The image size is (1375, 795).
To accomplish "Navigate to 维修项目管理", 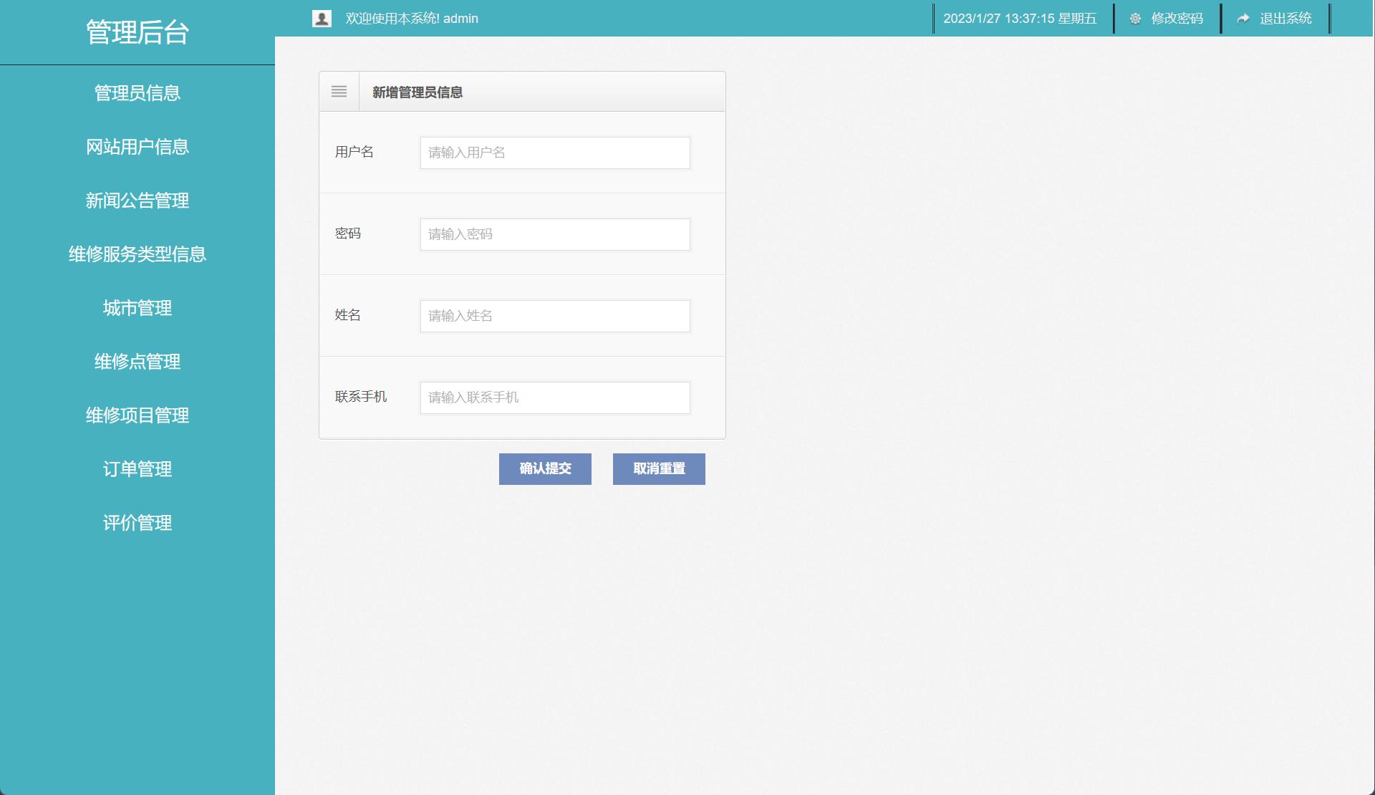I will click(137, 416).
